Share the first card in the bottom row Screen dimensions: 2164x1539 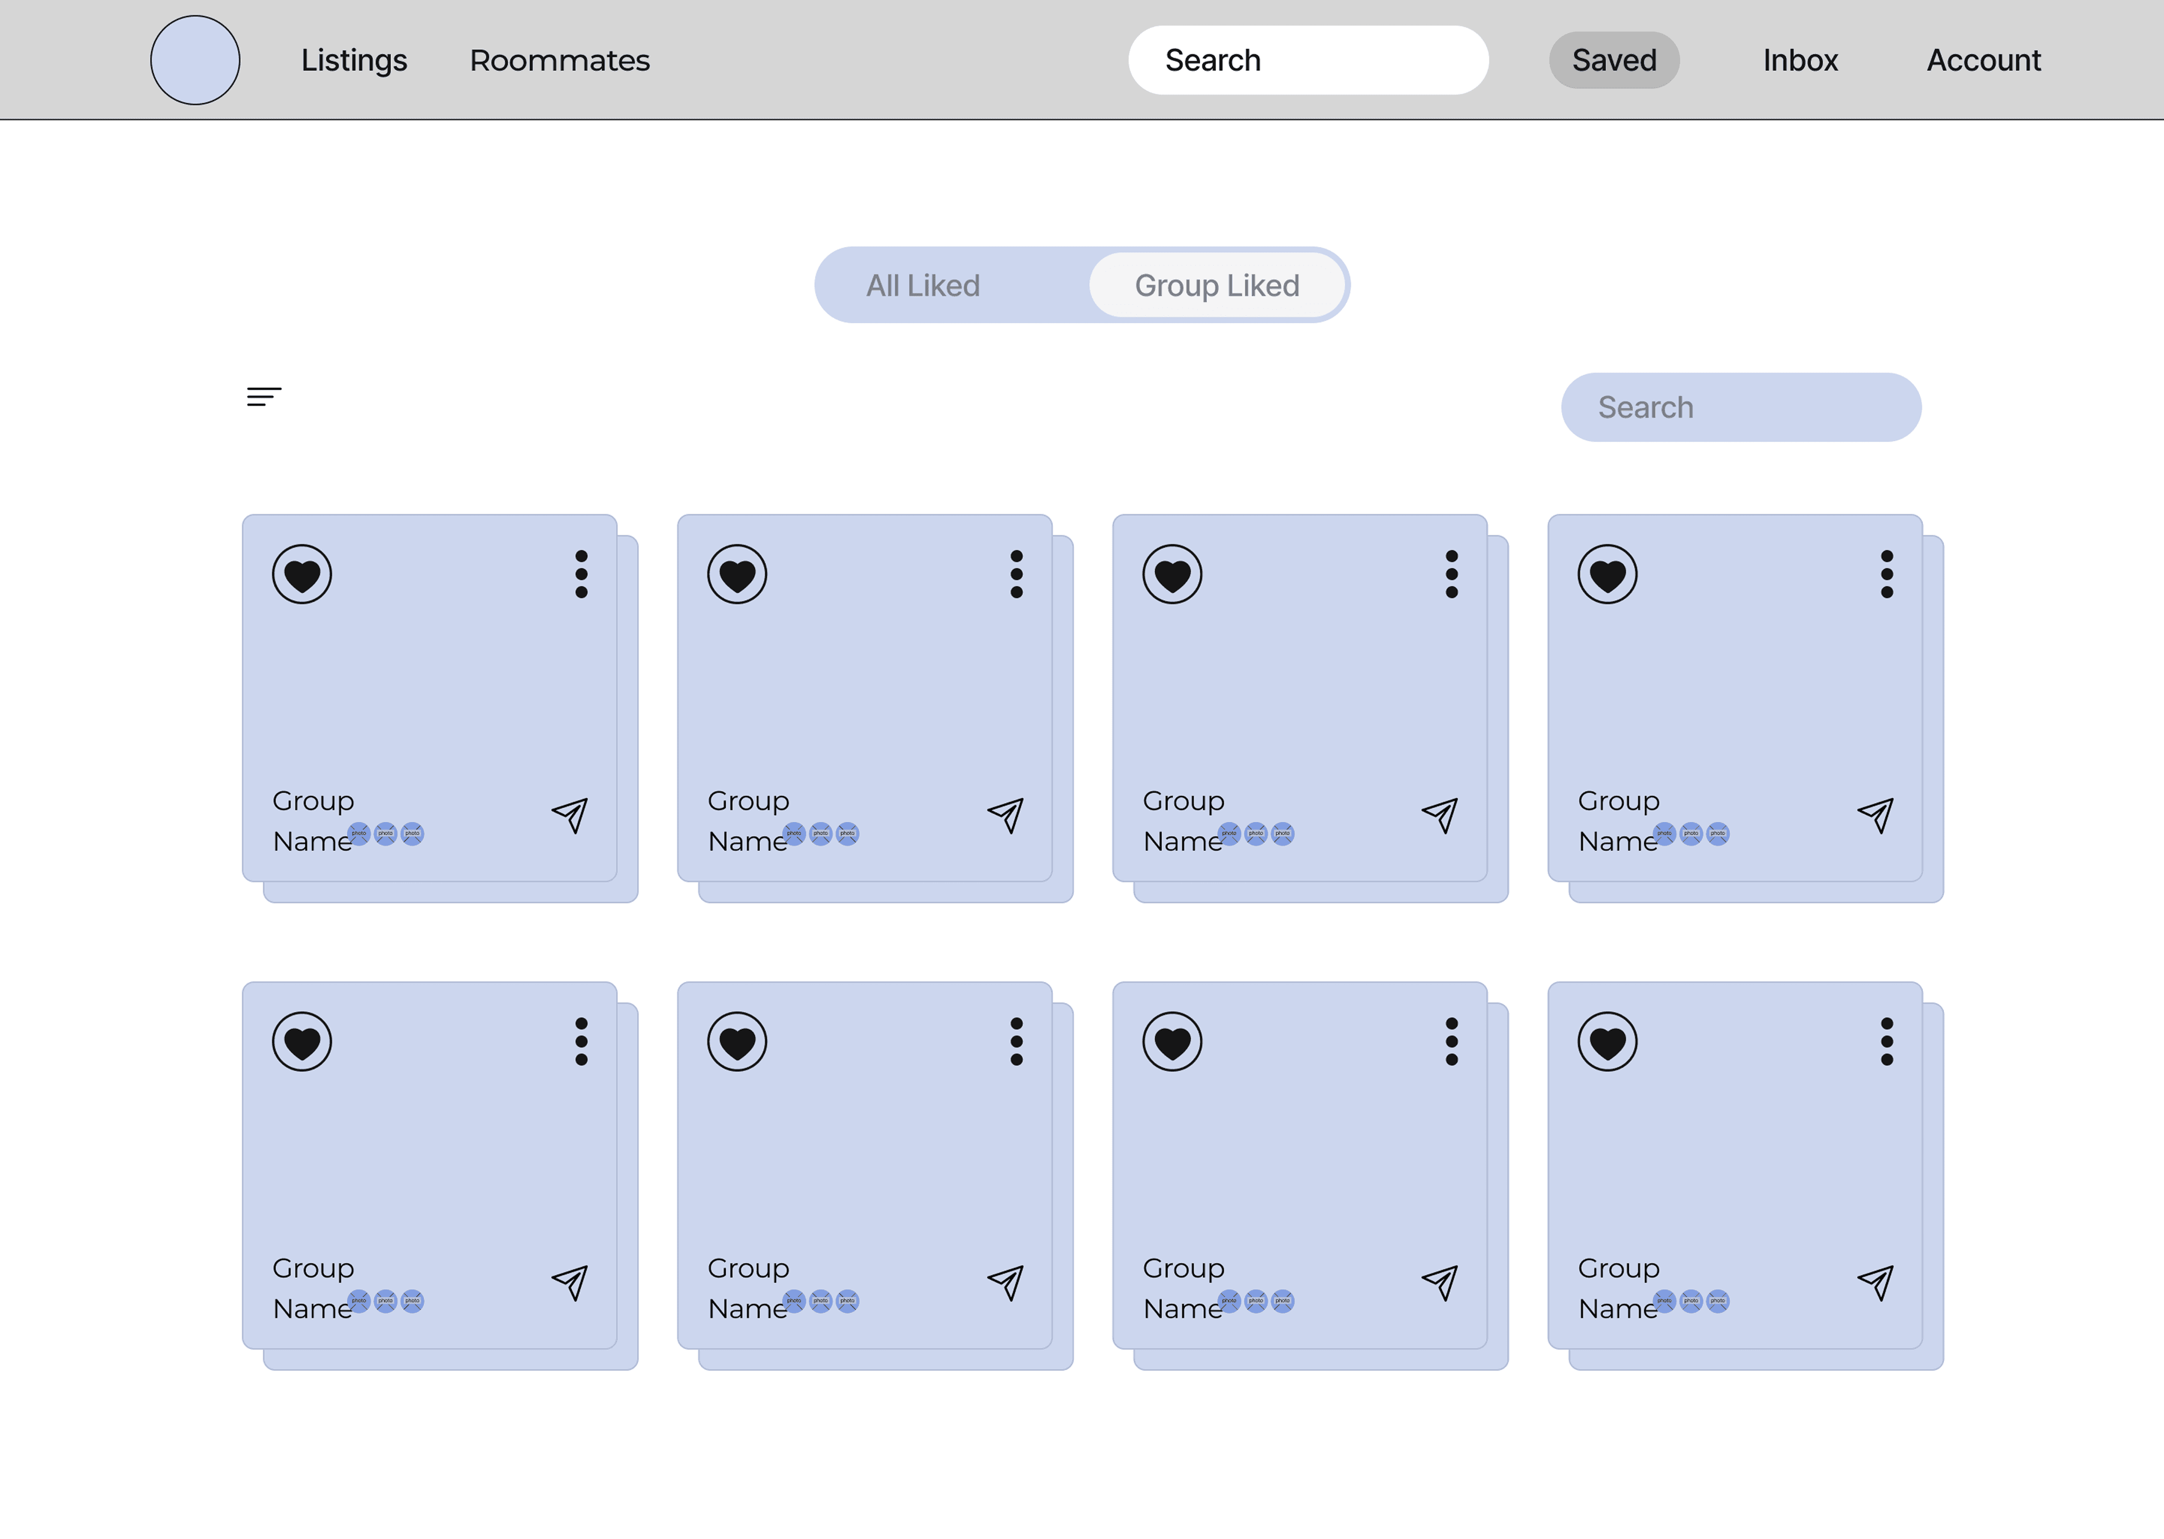571,1282
